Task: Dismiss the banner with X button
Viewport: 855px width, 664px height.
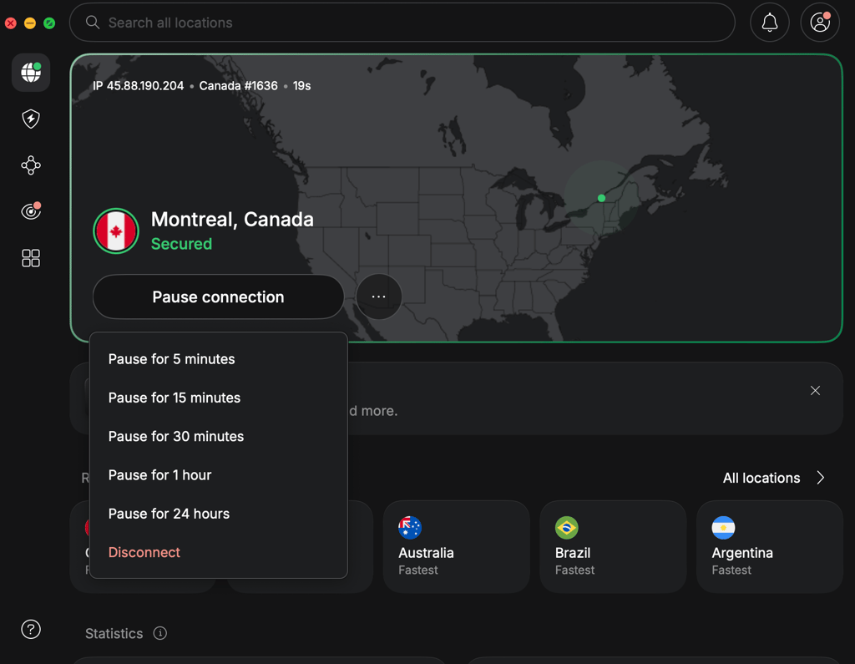Action: (x=815, y=391)
